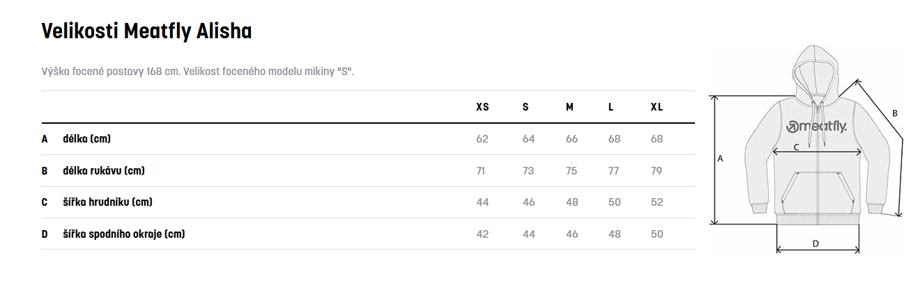The width and height of the screenshot is (920, 292).
Task: Select the S size column header
Action: point(526,107)
